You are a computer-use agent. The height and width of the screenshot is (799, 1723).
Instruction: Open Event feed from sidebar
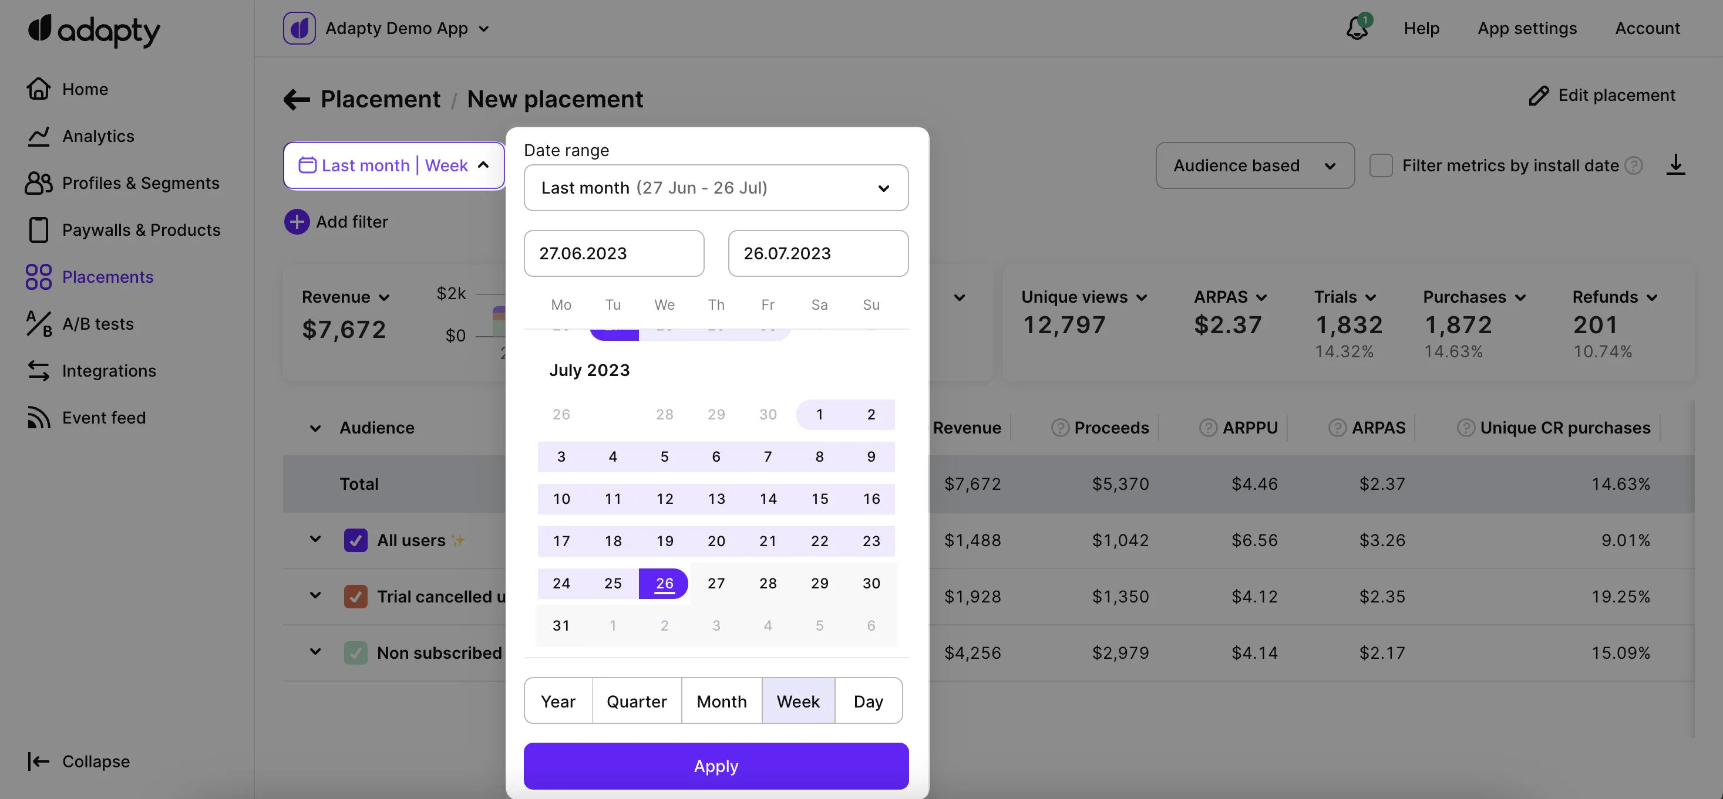pyautogui.click(x=104, y=418)
